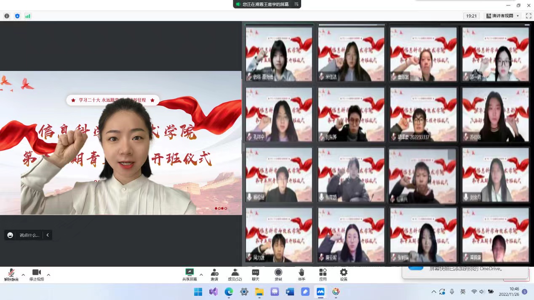Open the invite (邀请) panel
Viewport: 534px width, 300px height.
click(x=214, y=275)
